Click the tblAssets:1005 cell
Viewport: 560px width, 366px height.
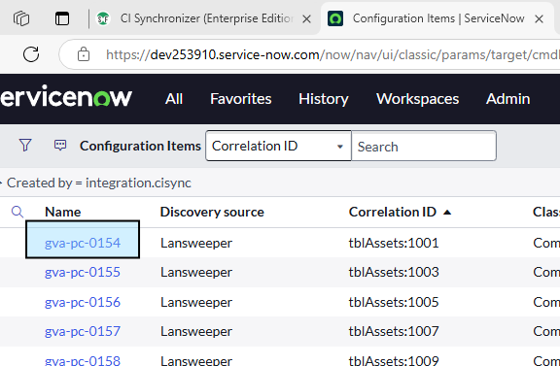[394, 302]
